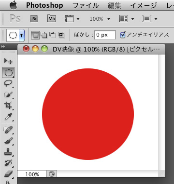Select the Eyedropper tool
Screen dimensions: 174x184
click(x=8, y=117)
